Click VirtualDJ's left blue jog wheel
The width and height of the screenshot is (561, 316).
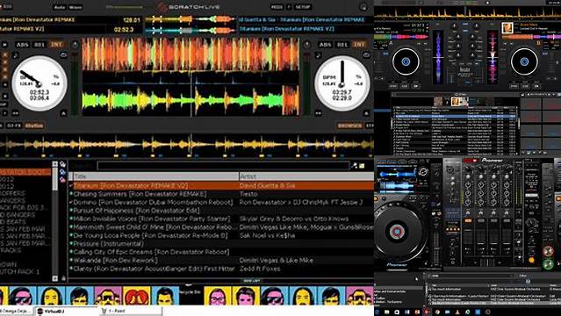[406, 61]
